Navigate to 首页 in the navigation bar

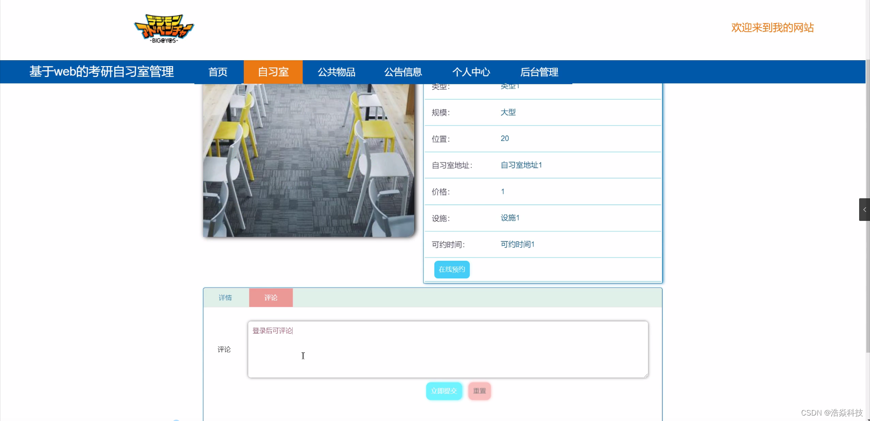tap(218, 72)
